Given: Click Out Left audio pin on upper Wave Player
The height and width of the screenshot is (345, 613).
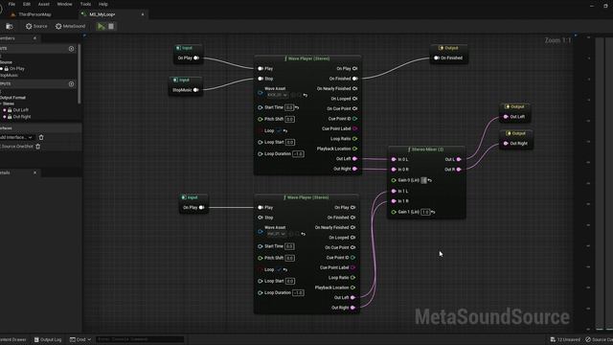Looking at the screenshot, I should pos(355,159).
